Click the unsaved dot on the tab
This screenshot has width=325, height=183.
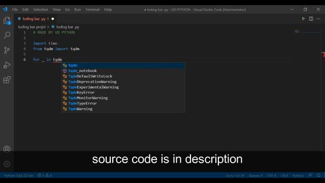pos(53,19)
